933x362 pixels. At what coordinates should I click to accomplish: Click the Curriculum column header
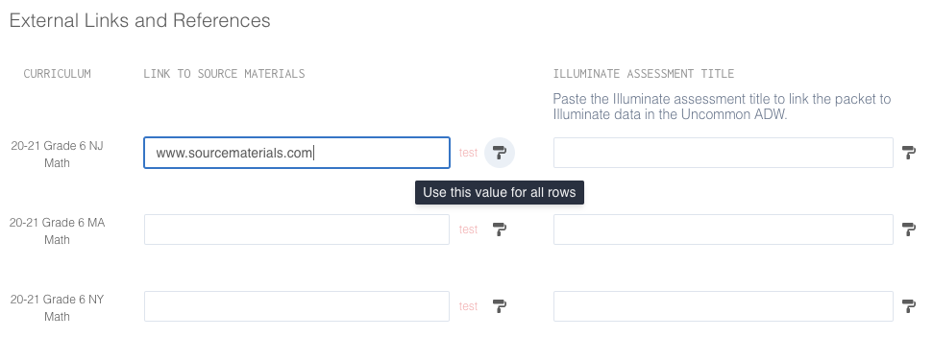57,74
